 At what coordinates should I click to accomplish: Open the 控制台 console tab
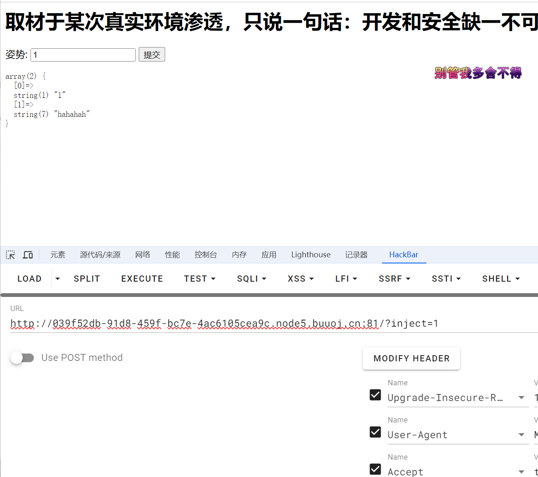point(206,255)
